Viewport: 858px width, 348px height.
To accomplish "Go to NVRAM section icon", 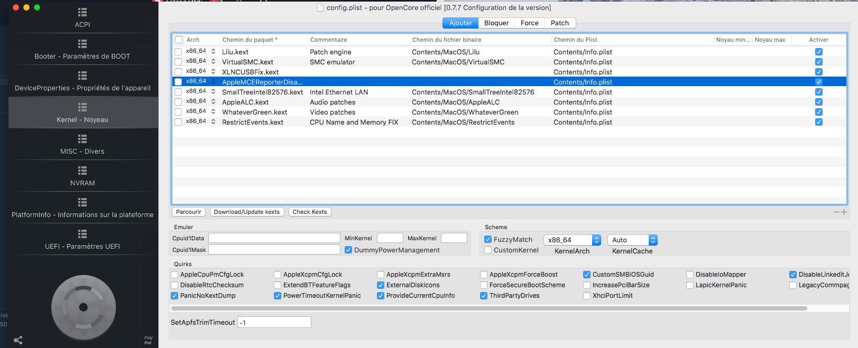I will [x=82, y=171].
